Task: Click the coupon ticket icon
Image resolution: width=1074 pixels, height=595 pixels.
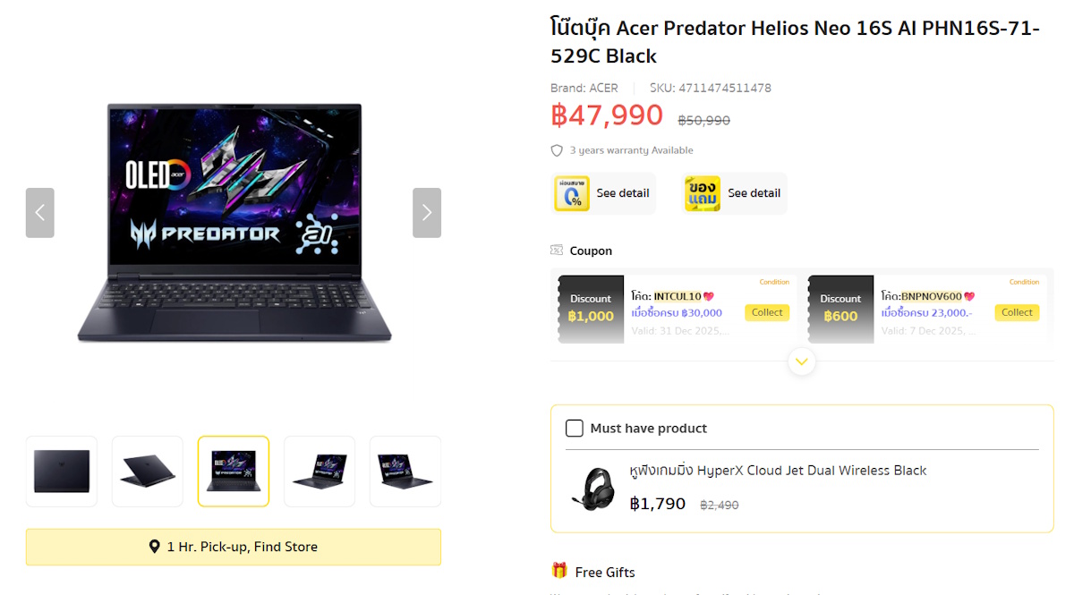Action: click(558, 251)
